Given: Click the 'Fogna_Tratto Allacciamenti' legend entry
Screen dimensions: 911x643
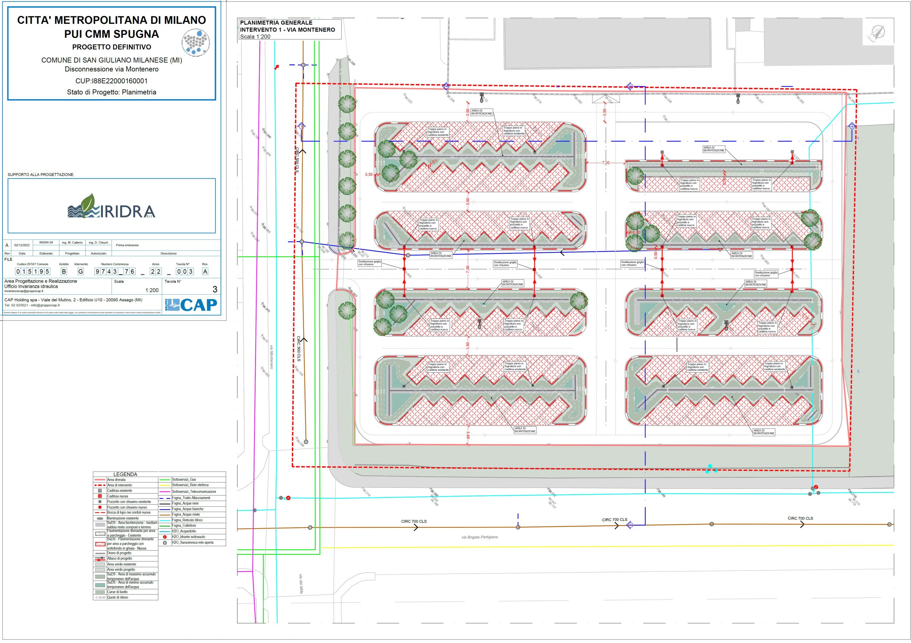Looking at the screenshot, I should coord(191,498).
